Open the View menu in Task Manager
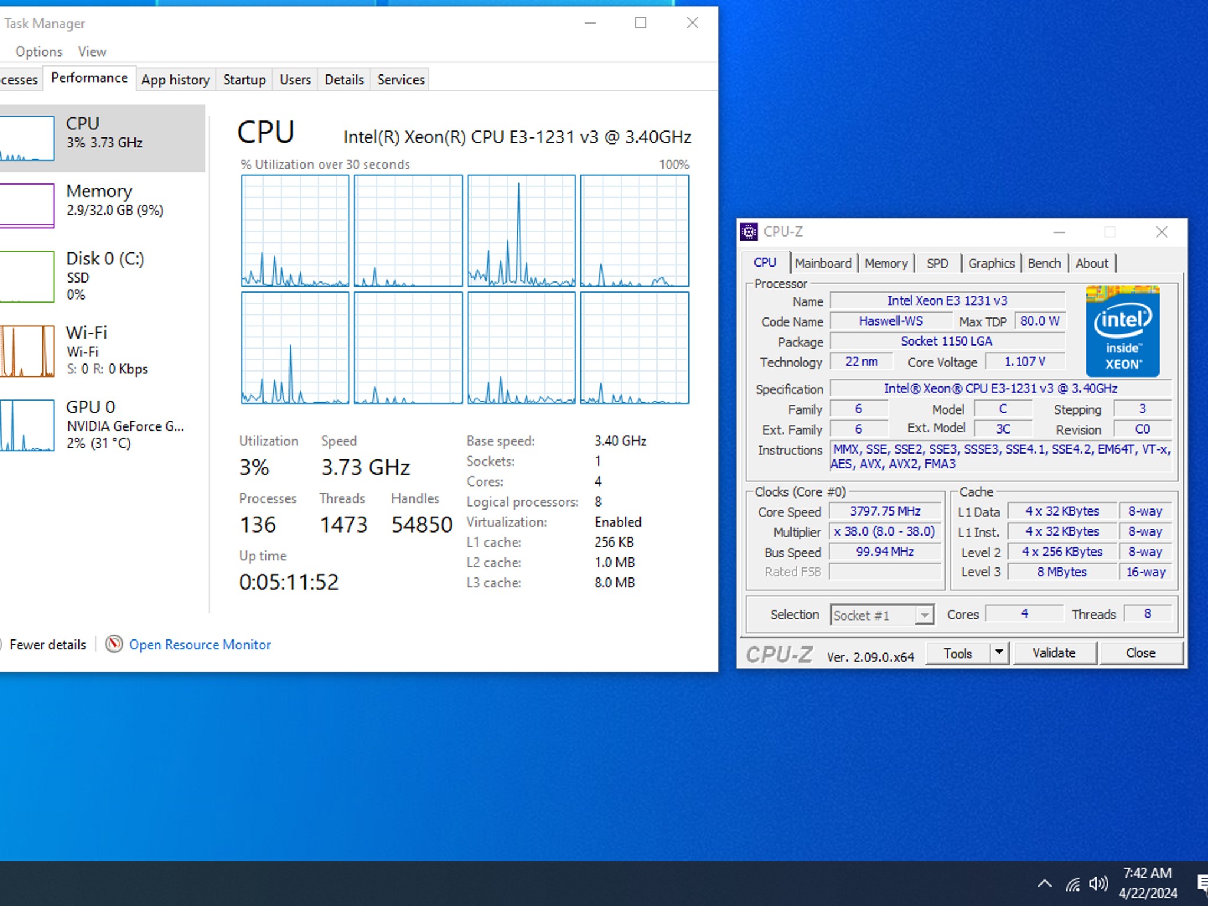1208x906 pixels. click(x=92, y=51)
